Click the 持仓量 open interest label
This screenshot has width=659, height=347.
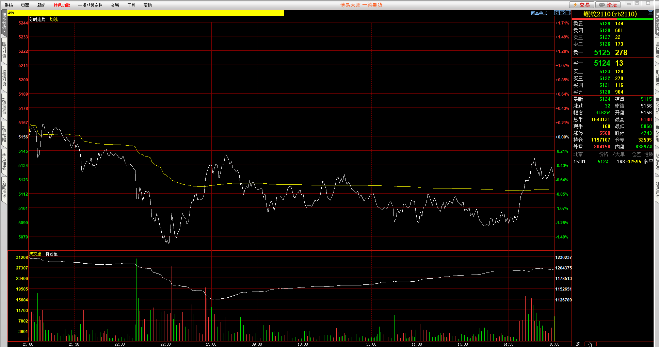pos(51,254)
